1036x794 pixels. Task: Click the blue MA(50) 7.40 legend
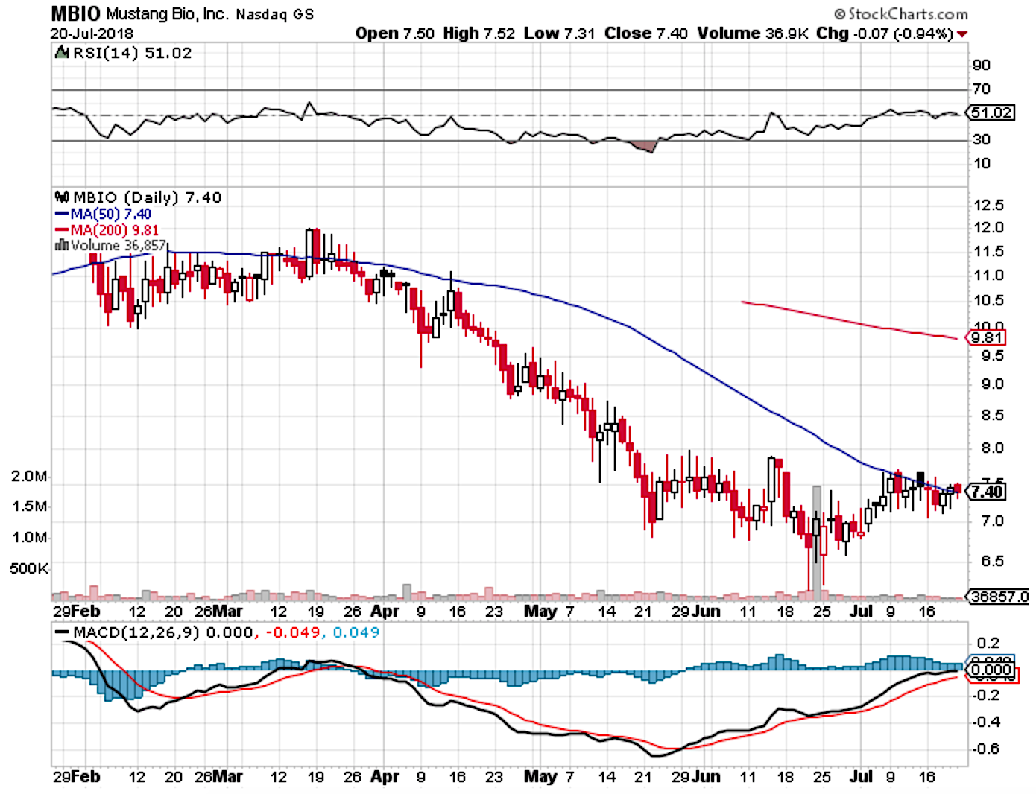tap(103, 215)
